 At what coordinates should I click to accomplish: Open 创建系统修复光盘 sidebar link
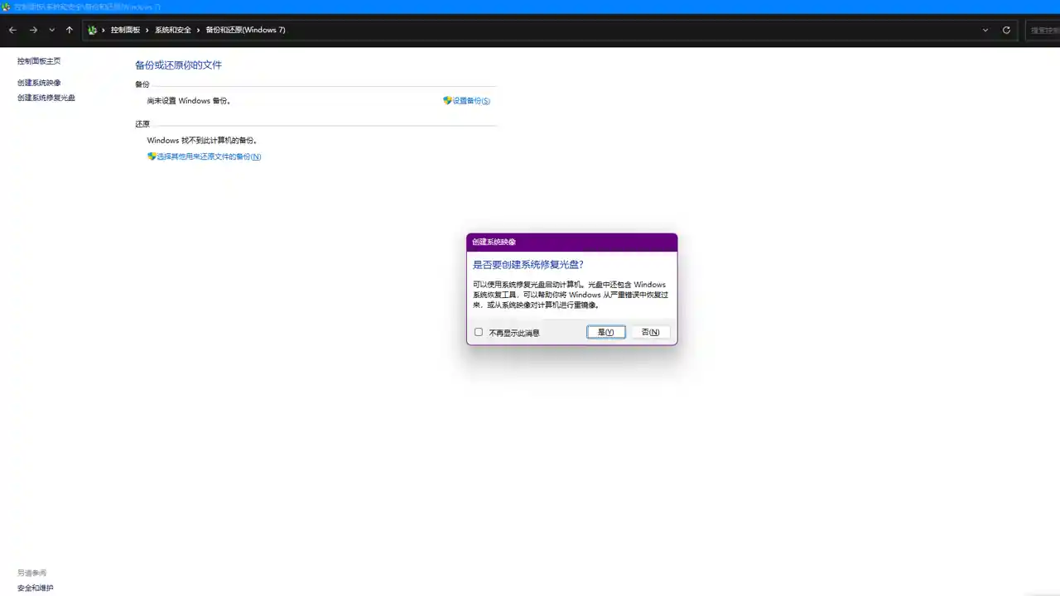point(46,98)
